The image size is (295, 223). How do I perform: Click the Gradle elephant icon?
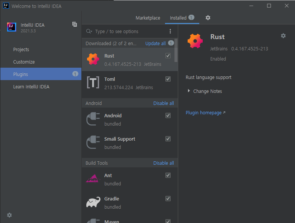93,202
